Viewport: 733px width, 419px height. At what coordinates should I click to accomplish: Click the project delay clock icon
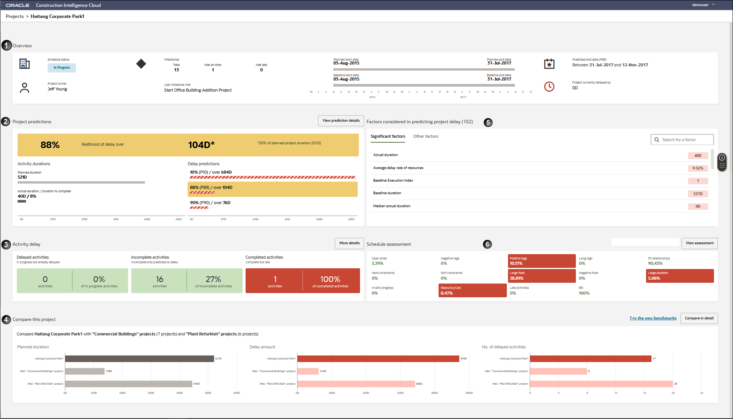tap(548, 85)
